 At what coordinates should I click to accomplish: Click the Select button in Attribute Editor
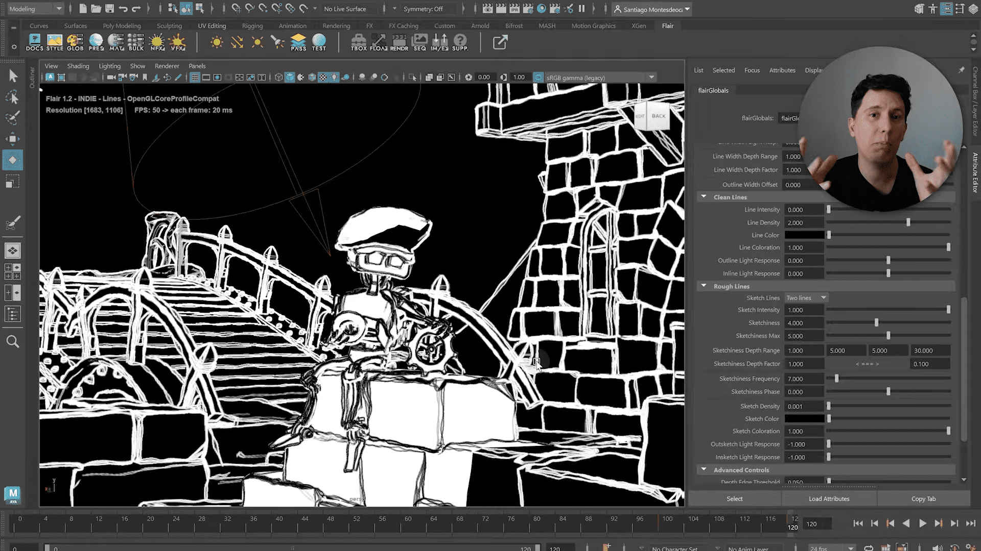[735, 498]
